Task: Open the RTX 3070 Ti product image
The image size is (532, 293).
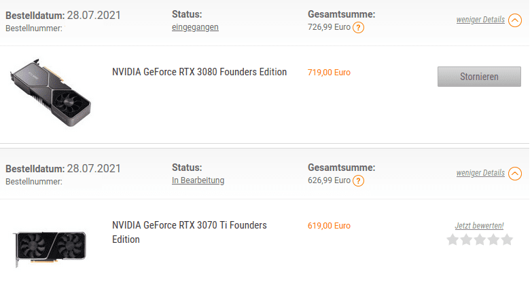Action: coord(51,244)
